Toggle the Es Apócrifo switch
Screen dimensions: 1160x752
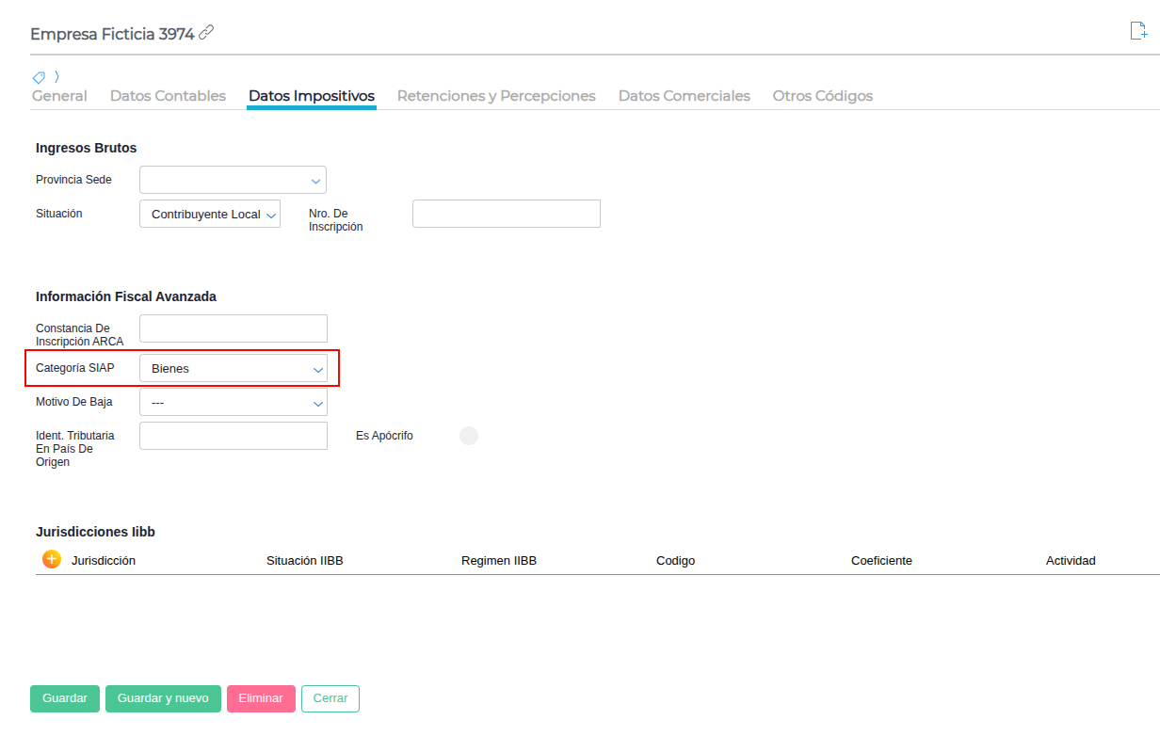(468, 436)
